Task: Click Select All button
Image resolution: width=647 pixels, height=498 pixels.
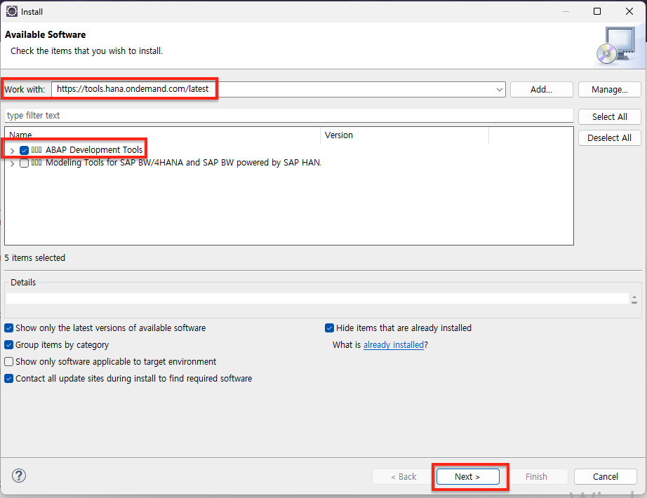Action: (609, 116)
